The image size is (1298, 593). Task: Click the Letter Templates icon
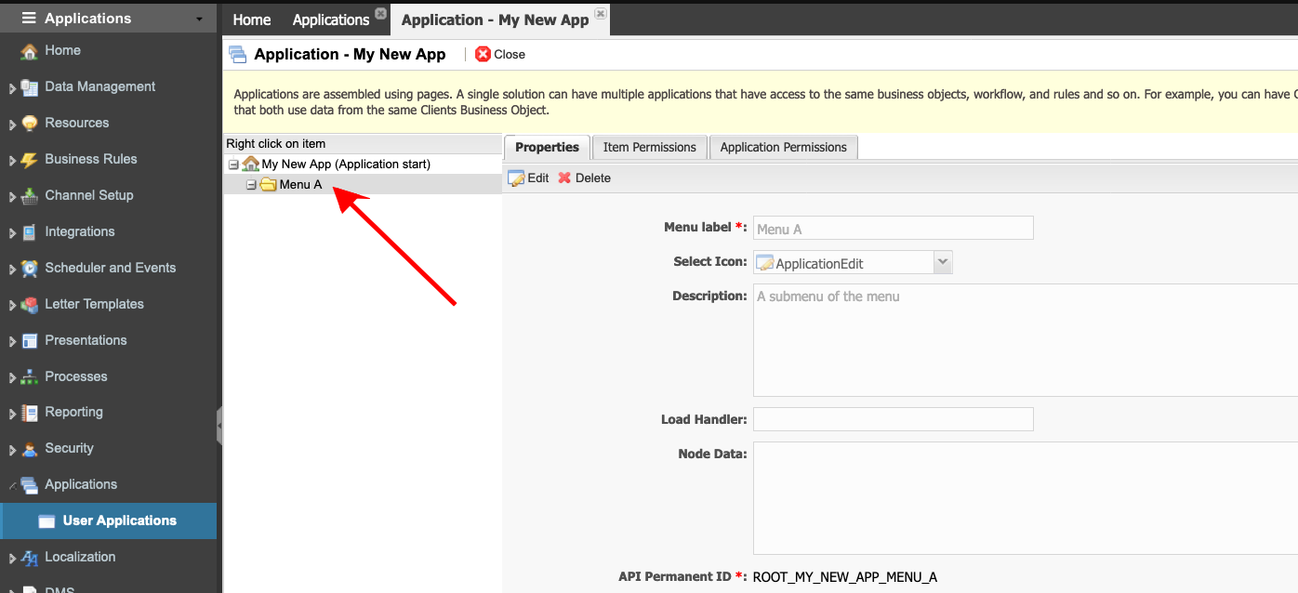pyautogui.click(x=29, y=305)
